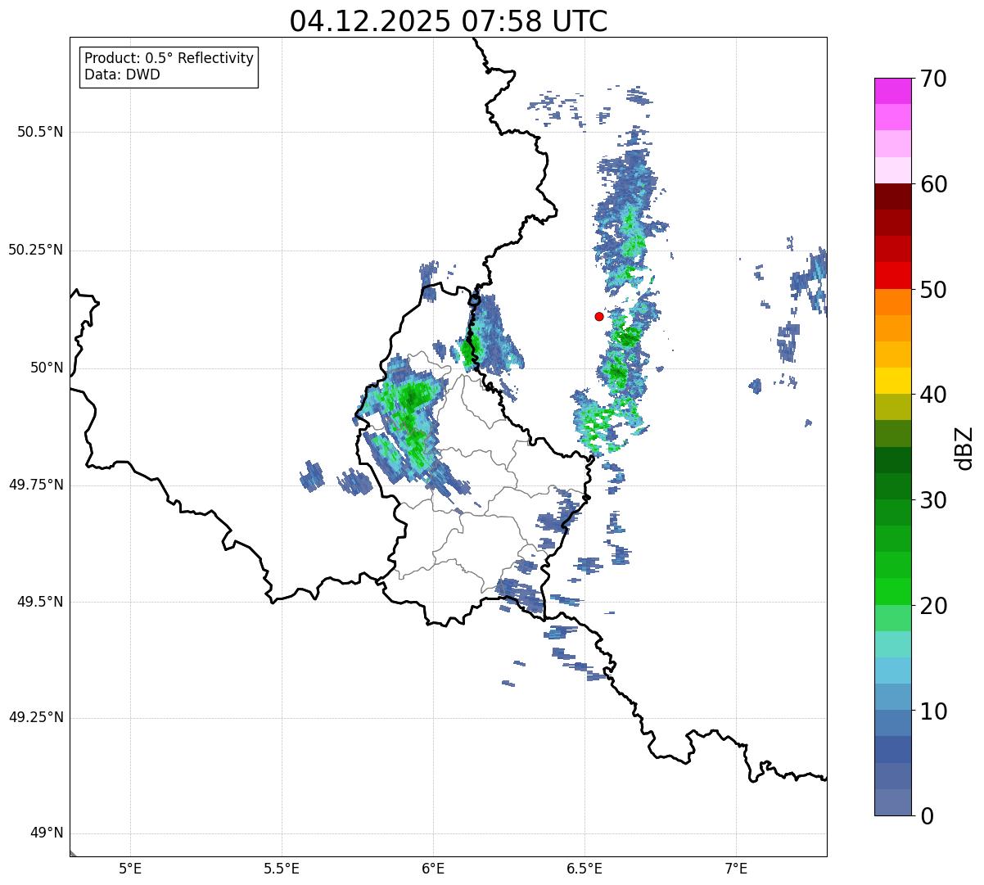Click the 6.5°E longitude label

click(x=585, y=869)
